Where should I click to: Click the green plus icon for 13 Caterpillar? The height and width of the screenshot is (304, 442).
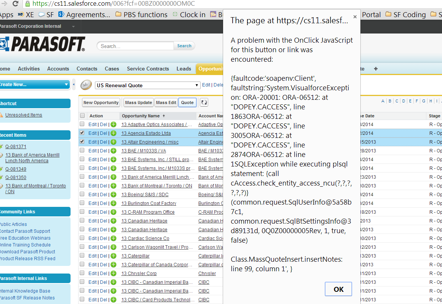point(113,256)
